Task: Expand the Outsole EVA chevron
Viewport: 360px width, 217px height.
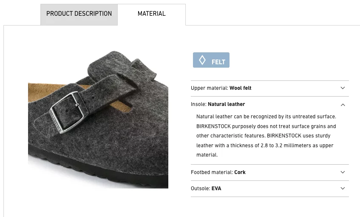Action: point(343,188)
